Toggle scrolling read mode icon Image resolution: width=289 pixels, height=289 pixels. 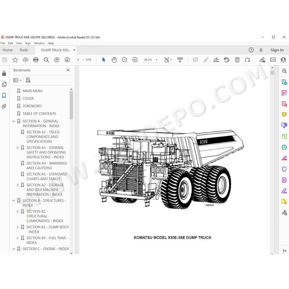pyautogui.click(x=180, y=60)
